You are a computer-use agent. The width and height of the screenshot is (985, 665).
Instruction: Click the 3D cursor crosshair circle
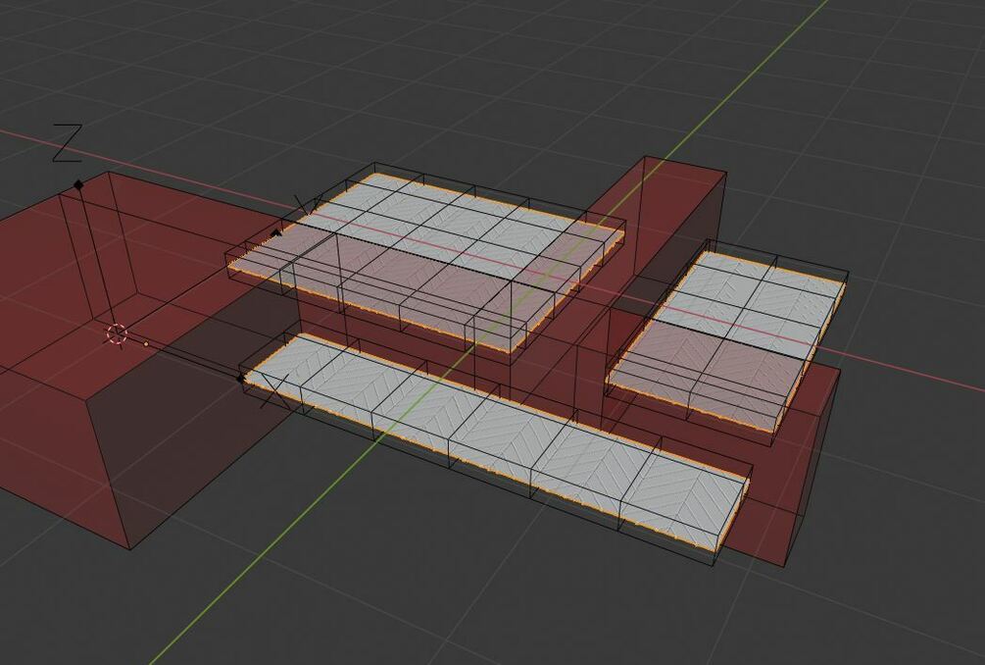[117, 334]
